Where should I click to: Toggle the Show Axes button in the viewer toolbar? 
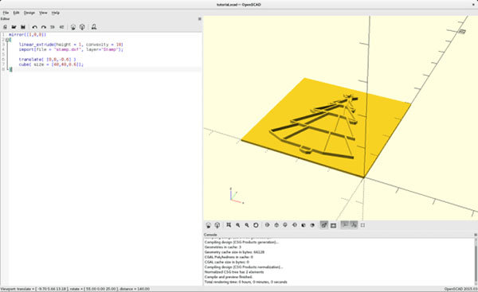(345, 225)
